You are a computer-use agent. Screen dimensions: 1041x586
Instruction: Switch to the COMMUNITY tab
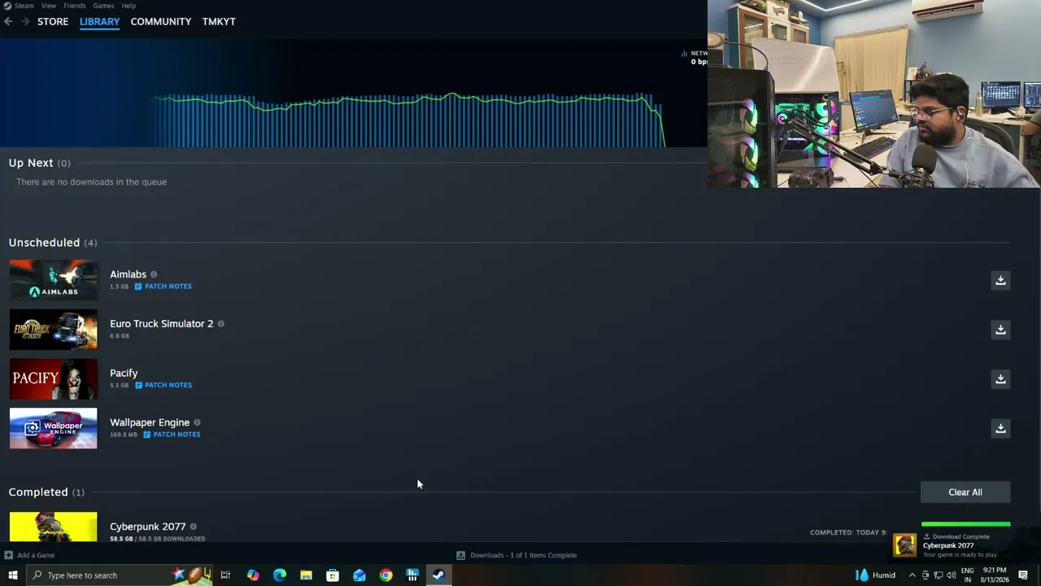[161, 21]
